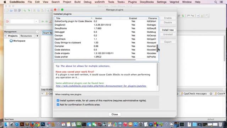
Task: Open Notification Center menu bar icon
Action: 221,2
